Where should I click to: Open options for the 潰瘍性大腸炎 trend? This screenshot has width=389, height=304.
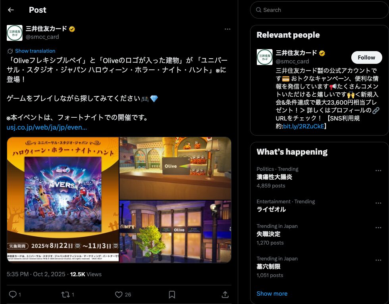[378, 170]
